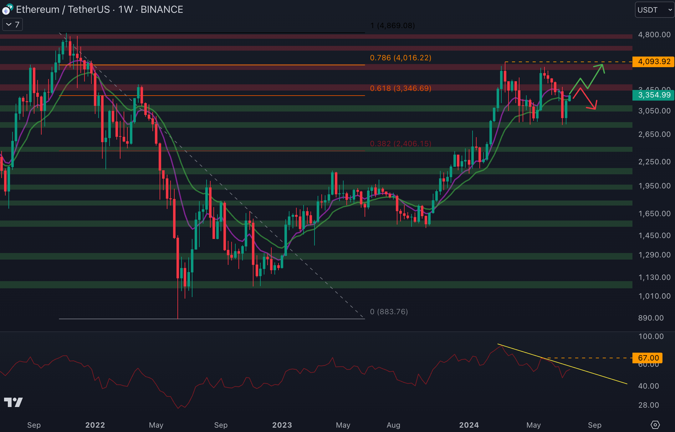This screenshot has width=675, height=432.
Task: Click the 2024 label on time axis
Action: [469, 425]
